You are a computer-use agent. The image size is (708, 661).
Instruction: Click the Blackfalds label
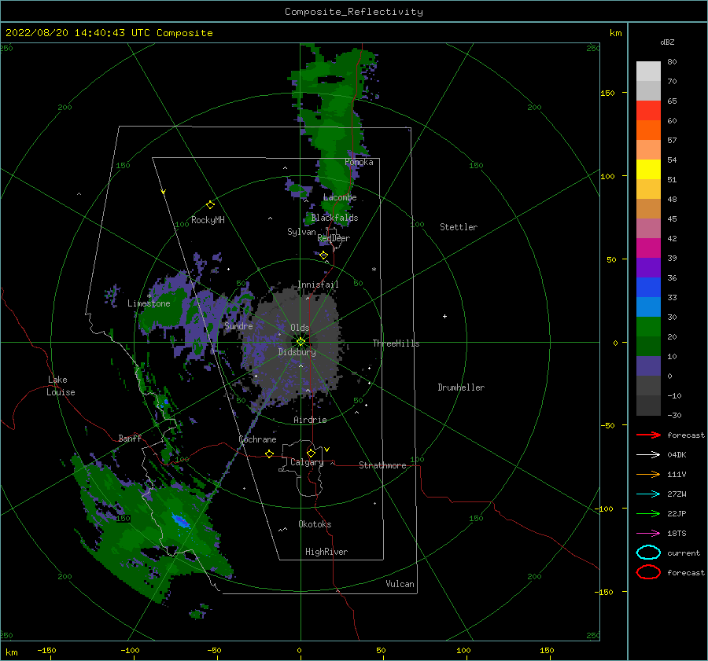[334, 218]
